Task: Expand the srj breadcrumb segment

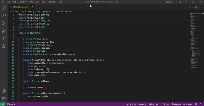Action: pyautogui.click(x=23, y=11)
